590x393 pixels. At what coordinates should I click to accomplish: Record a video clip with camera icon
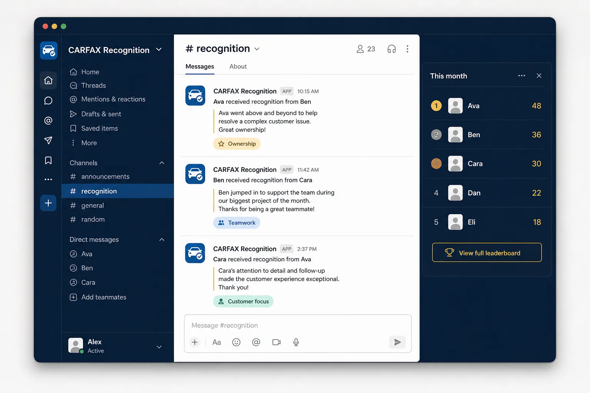277,342
